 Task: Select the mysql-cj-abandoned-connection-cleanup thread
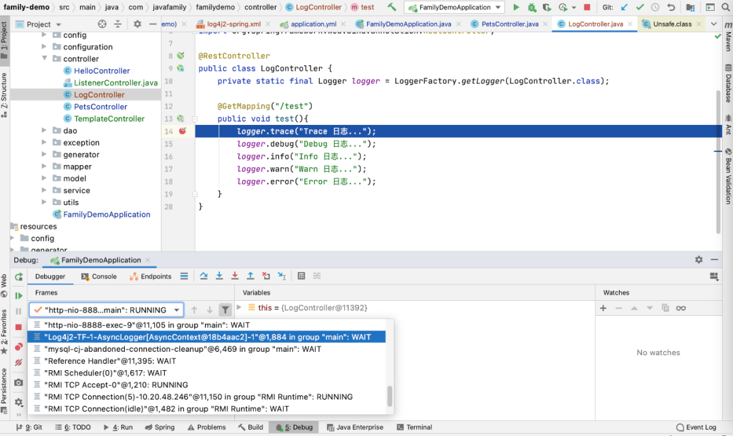click(182, 349)
